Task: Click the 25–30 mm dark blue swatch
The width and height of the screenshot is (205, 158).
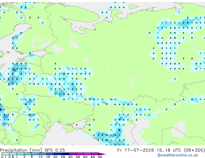Action: click(65, 154)
